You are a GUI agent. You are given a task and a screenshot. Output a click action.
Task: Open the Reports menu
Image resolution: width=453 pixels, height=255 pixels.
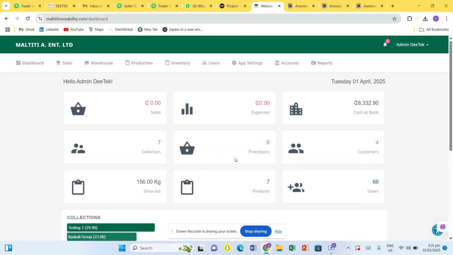point(322,63)
